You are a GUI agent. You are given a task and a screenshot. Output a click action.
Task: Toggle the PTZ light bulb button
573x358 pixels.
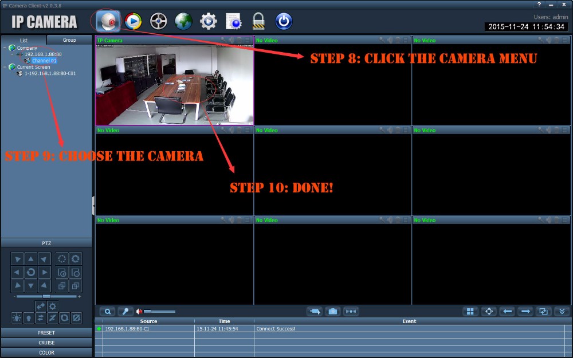point(28,318)
